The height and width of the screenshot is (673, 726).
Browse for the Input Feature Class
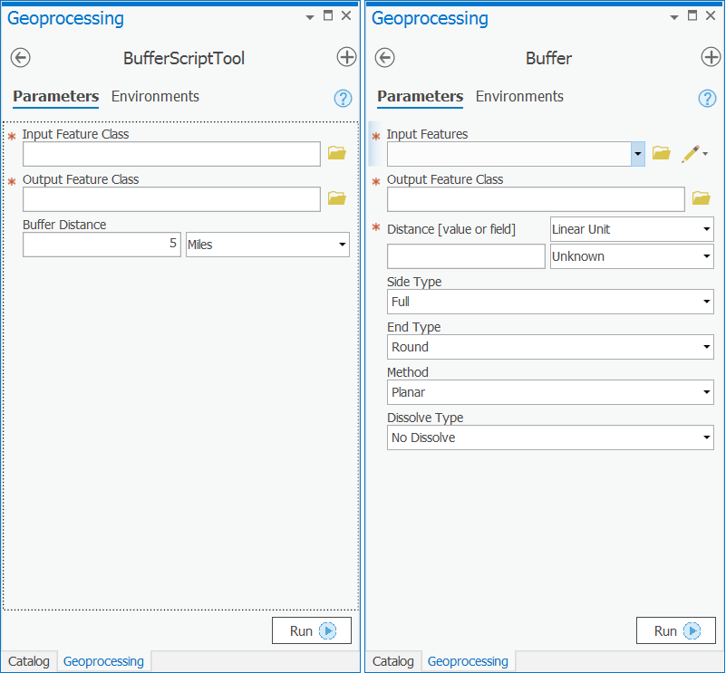pos(336,154)
